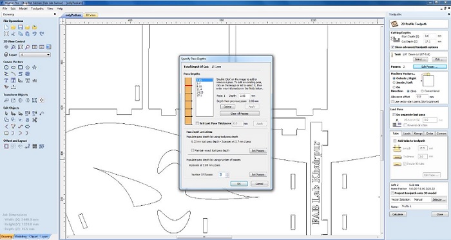Choose Inside / Left machine vectors option
Viewport: 451px width, 240px height.
(x=394, y=83)
